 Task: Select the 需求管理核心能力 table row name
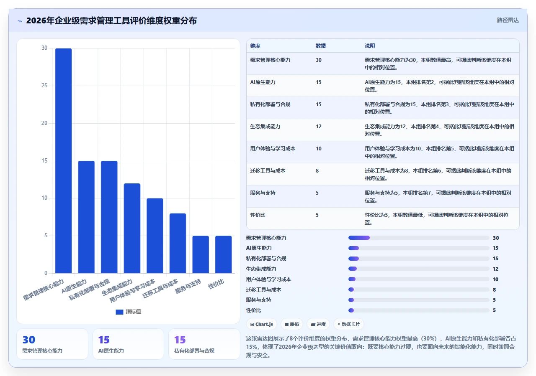coord(270,60)
